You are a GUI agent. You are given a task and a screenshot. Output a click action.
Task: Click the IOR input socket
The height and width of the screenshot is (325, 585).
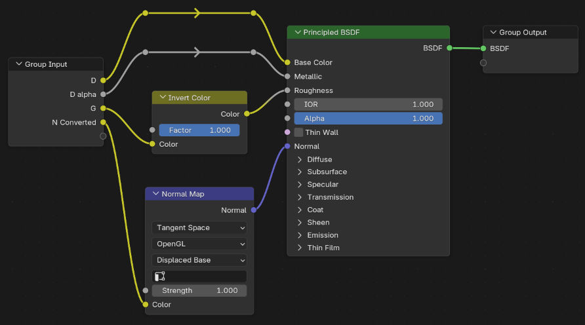pos(287,104)
